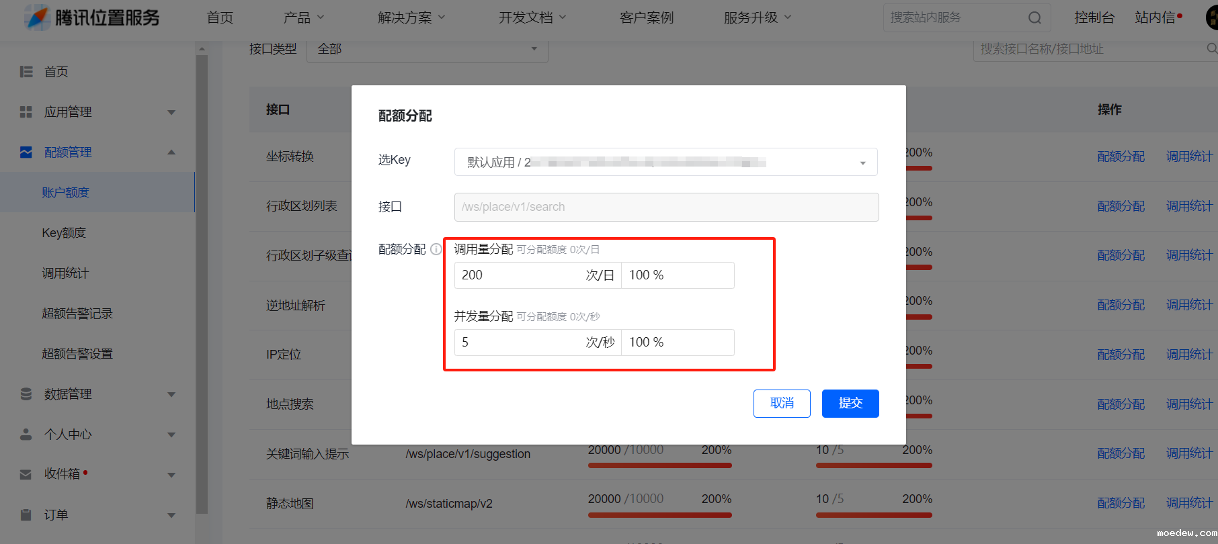Click the 订单 clipboard icon
Viewport: 1218px width, 544px height.
(26, 515)
